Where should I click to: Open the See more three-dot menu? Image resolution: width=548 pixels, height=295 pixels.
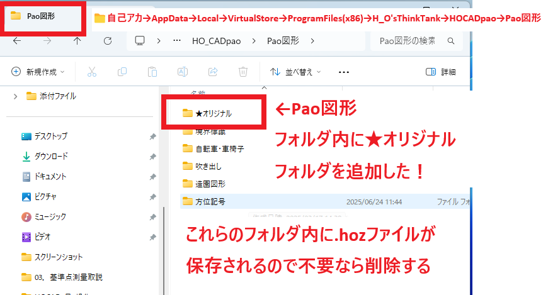pyautogui.click(x=344, y=72)
